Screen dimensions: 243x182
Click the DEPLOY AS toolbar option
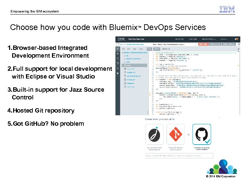[166, 49]
